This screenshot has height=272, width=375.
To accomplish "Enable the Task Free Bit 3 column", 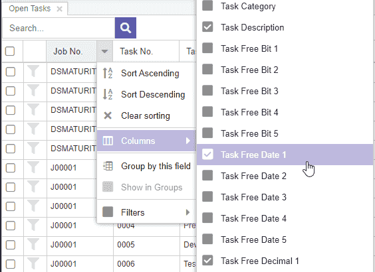I will click(207, 90).
